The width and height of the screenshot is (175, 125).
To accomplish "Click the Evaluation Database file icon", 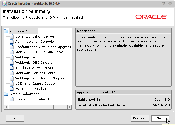I will pos(12,89).
